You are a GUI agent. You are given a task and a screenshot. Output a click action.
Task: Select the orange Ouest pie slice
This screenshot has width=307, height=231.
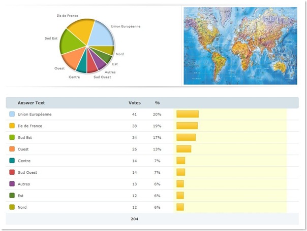point(73,59)
